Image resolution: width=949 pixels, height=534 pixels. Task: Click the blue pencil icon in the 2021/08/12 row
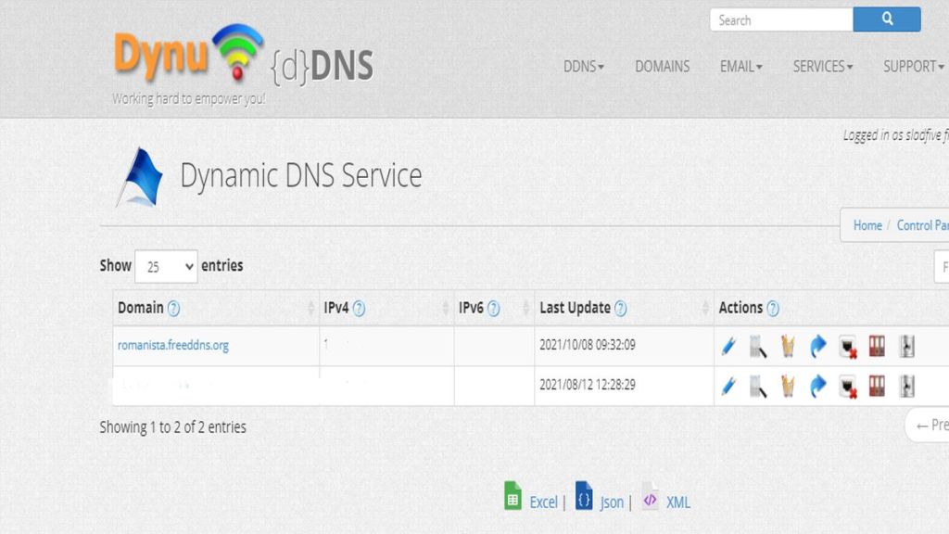pyautogui.click(x=728, y=387)
